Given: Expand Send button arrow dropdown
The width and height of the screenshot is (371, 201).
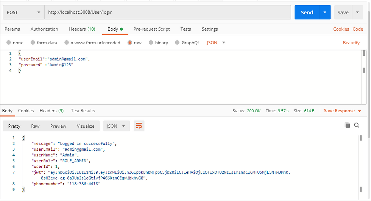Looking at the screenshot, I should (x=325, y=12).
